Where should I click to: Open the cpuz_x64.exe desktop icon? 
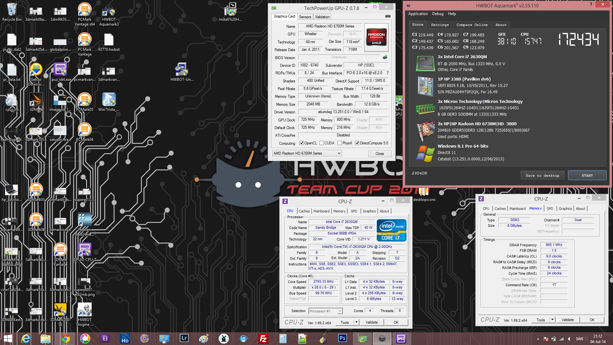click(60, 73)
